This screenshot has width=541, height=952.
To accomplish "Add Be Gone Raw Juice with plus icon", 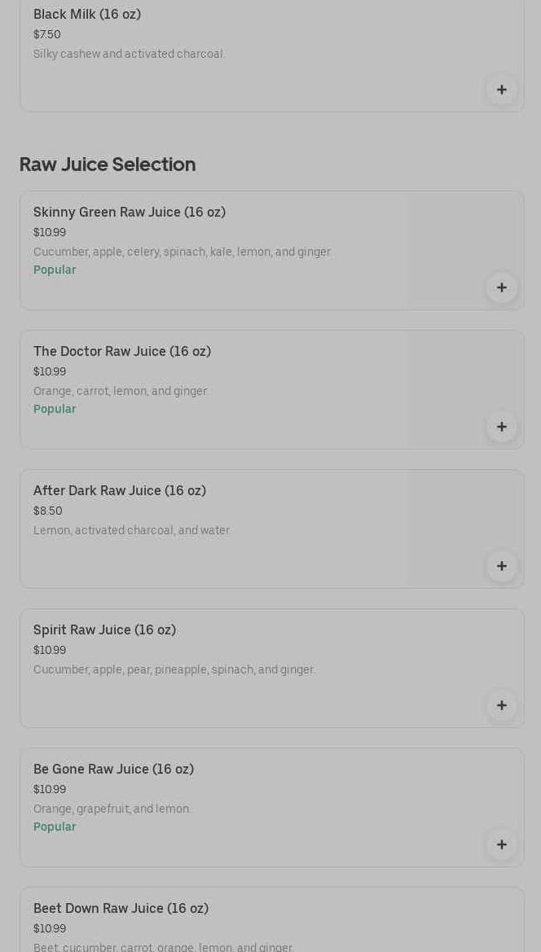I will click(502, 845).
